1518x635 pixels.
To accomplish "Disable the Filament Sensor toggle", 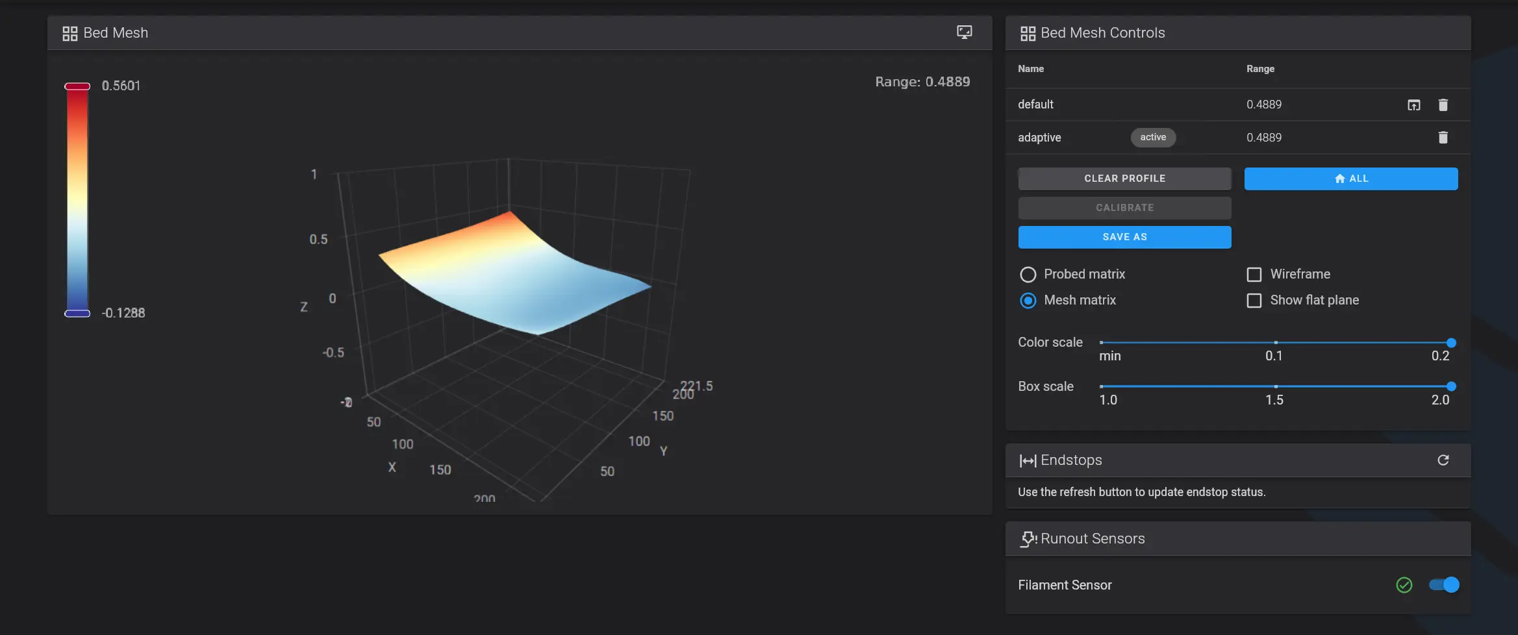I will click(x=1443, y=585).
